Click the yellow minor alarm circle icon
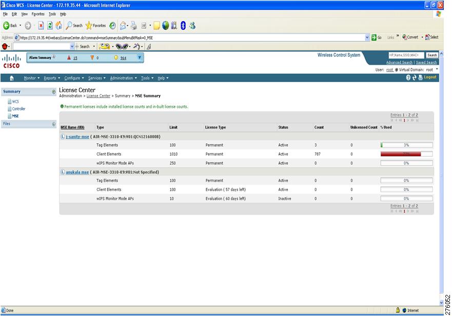Image resolution: width=452 pixels, height=316 pixels. click(116, 57)
